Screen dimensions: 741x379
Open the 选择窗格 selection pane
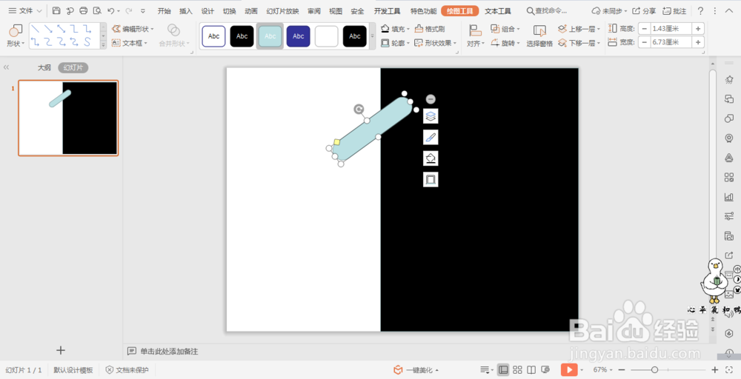point(539,36)
